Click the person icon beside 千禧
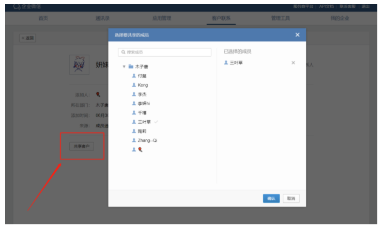Screen dimensions: 383x230 (134, 112)
